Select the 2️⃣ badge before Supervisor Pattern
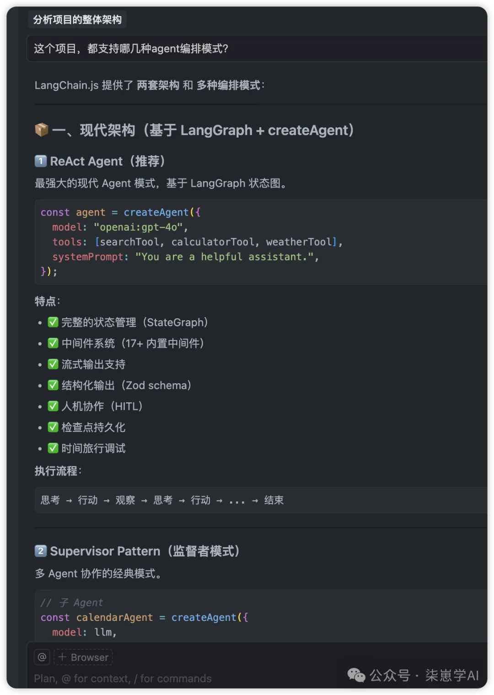The height and width of the screenshot is (695, 494). click(x=40, y=551)
